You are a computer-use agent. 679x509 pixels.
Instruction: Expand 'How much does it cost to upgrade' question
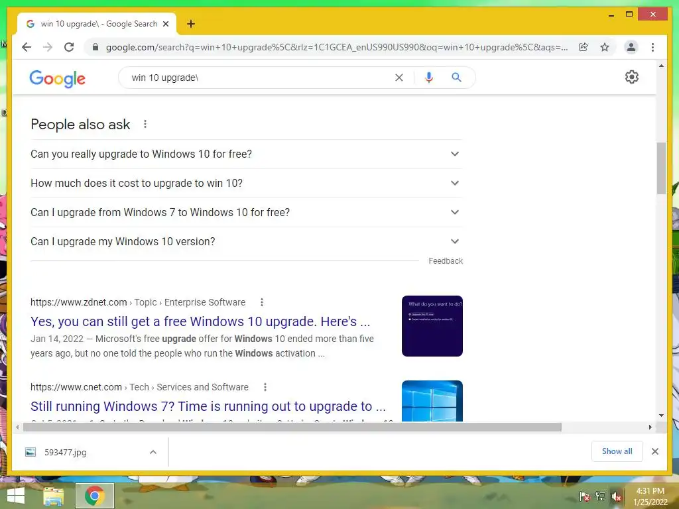(x=247, y=183)
